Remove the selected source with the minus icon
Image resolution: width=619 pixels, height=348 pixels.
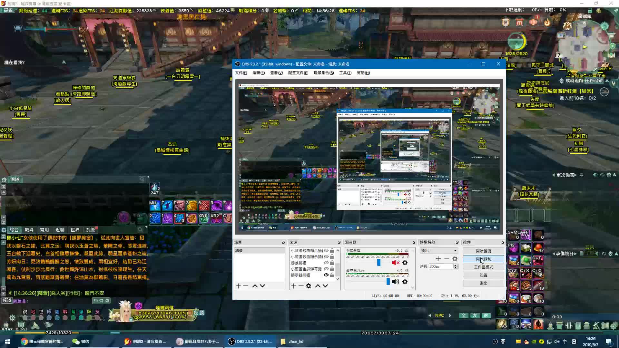pos(301,286)
